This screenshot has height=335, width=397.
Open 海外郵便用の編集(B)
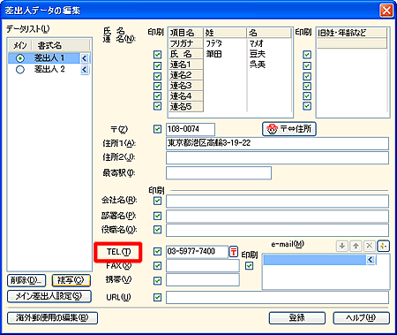(x=52, y=317)
